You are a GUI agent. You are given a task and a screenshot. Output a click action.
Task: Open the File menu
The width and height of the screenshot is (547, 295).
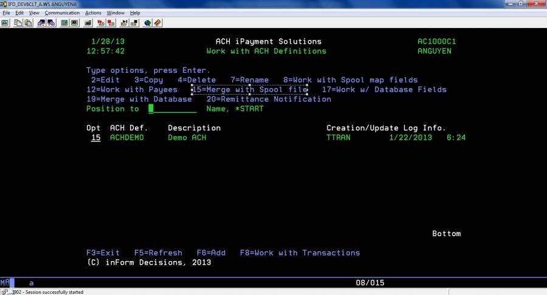pos(6,13)
